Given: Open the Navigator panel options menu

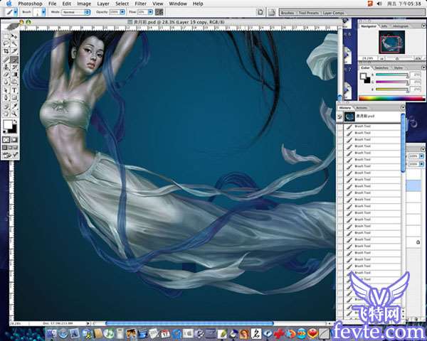Looking at the screenshot, I should (423, 26).
